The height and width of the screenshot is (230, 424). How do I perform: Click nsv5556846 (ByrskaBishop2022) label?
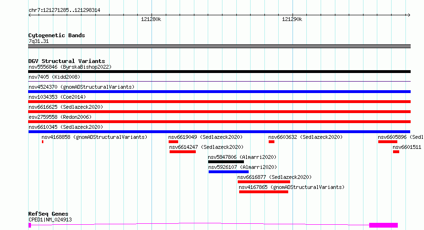[70, 67]
